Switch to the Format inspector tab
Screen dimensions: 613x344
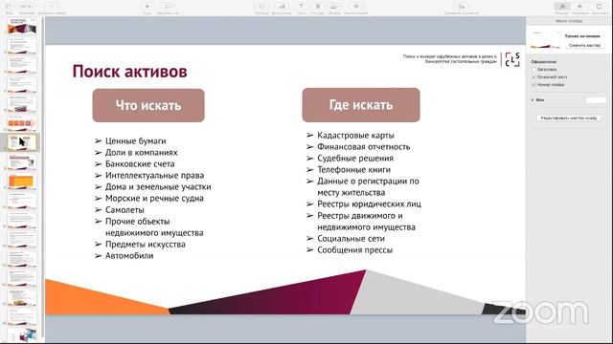pyautogui.click(x=562, y=7)
